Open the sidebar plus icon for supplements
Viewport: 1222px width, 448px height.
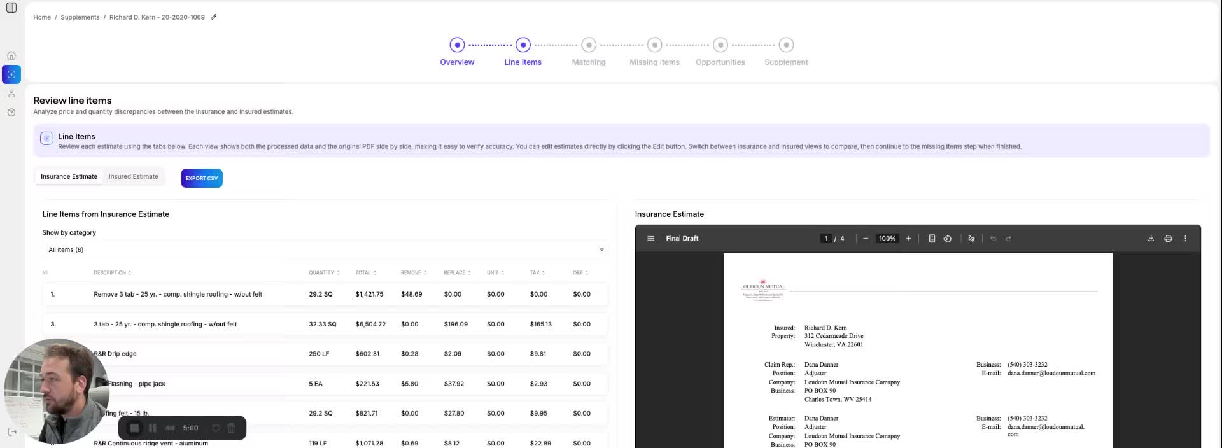pyautogui.click(x=11, y=74)
